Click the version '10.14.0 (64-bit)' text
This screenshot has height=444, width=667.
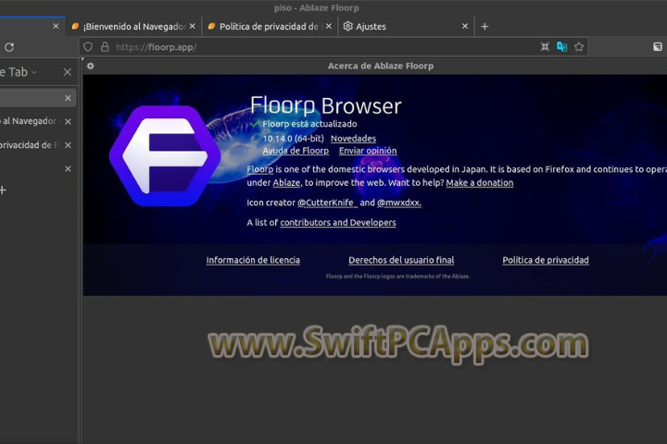pyautogui.click(x=293, y=139)
